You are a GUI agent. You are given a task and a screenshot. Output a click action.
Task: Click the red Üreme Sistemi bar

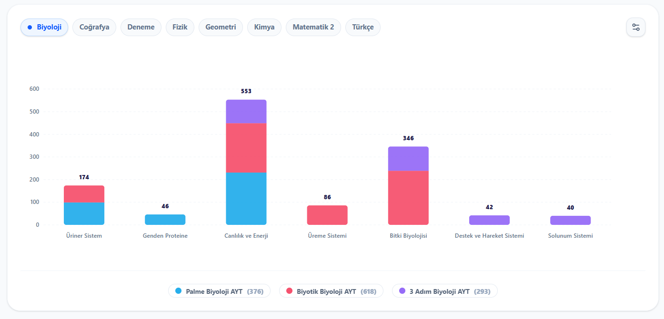point(327,215)
